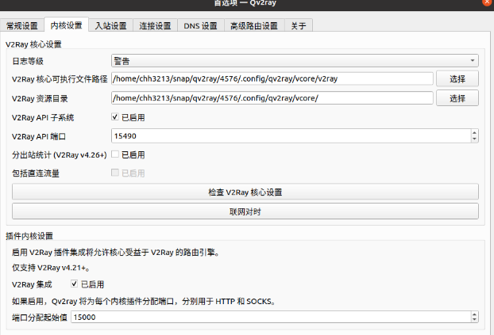Click the 联网对时 button
Viewport: 494px width, 335px height.
[245, 211]
